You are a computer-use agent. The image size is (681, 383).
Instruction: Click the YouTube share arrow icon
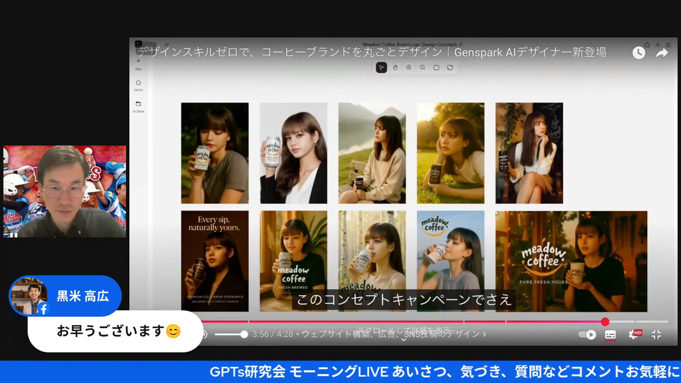coord(662,53)
